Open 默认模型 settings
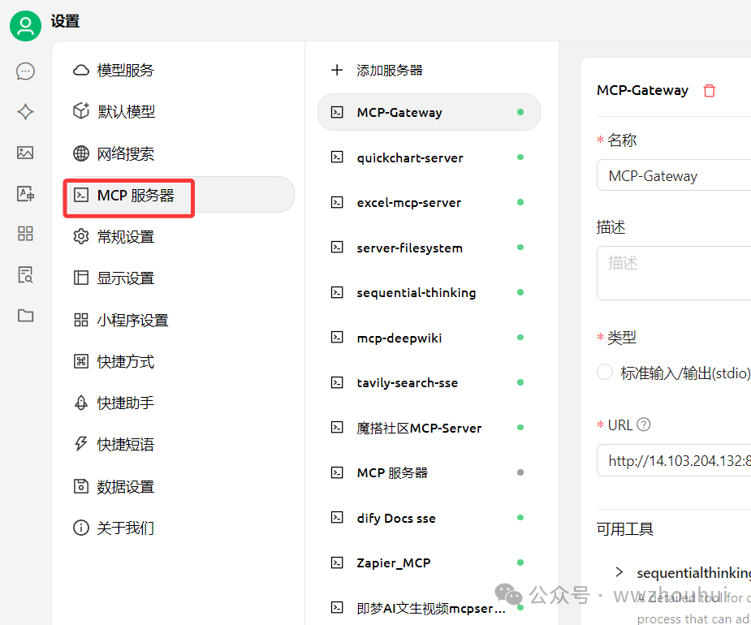This screenshot has width=751, height=625. [x=179, y=111]
